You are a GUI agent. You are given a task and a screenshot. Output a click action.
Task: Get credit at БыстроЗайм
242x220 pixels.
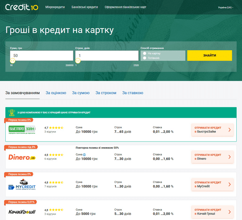[x=213, y=130]
